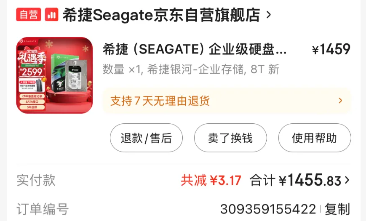The height and width of the screenshot is (221, 366).
Task: Copy the order number with 复制
Action: (337, 209)
